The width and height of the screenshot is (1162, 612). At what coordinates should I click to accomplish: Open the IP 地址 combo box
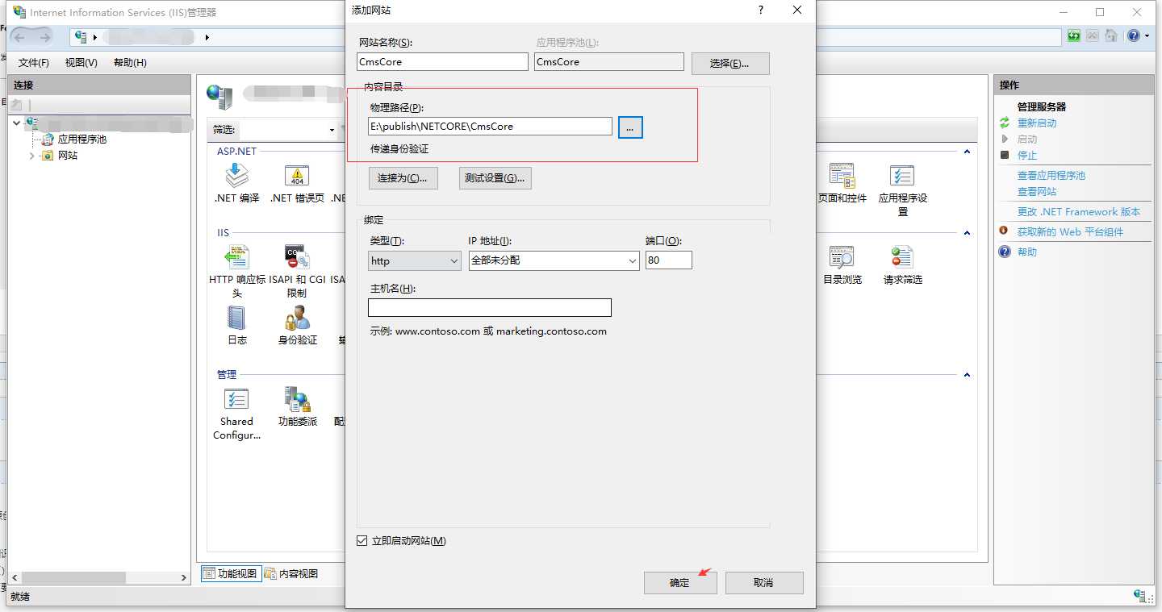pyautogui.click(x=554, y=260)
